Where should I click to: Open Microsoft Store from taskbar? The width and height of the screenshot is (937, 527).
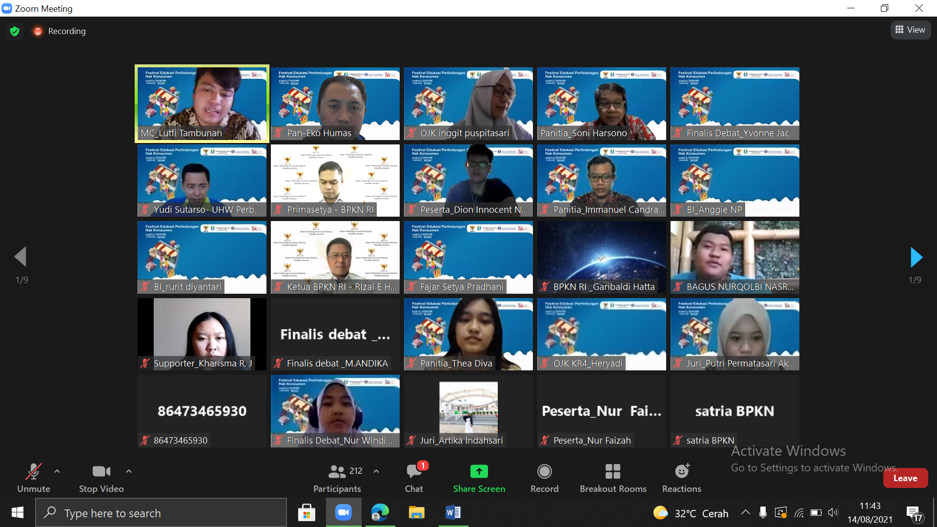pos(306,513)
